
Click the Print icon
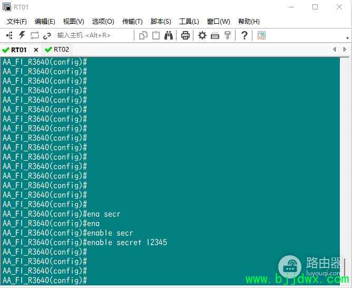tap(185, 35)
